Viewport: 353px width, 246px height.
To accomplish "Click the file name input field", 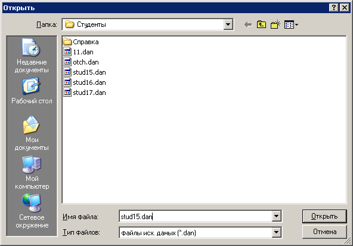I will click(196, 217).
